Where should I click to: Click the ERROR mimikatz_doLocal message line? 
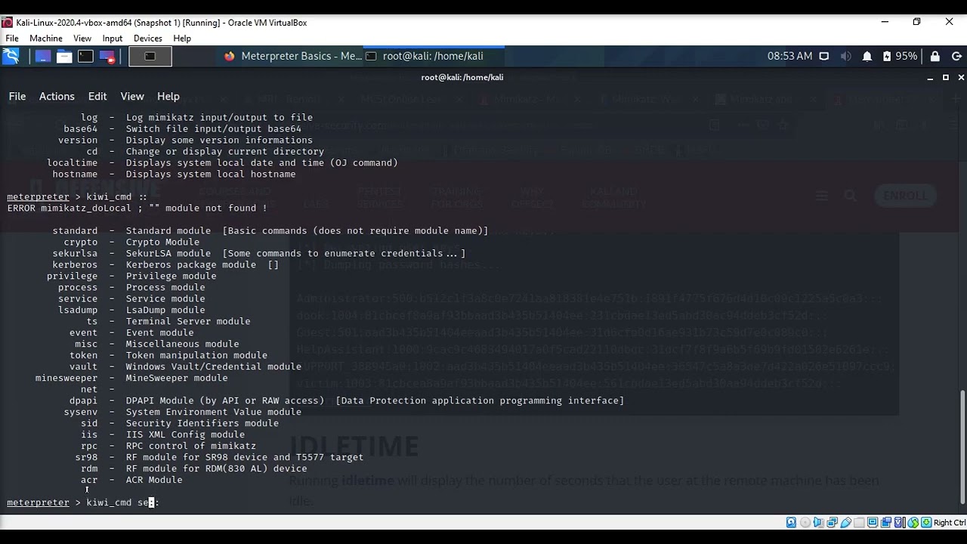tap(137, 208)
